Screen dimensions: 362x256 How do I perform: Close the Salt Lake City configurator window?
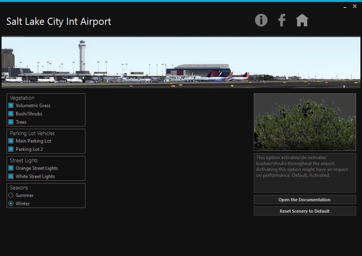click(355, 6)
